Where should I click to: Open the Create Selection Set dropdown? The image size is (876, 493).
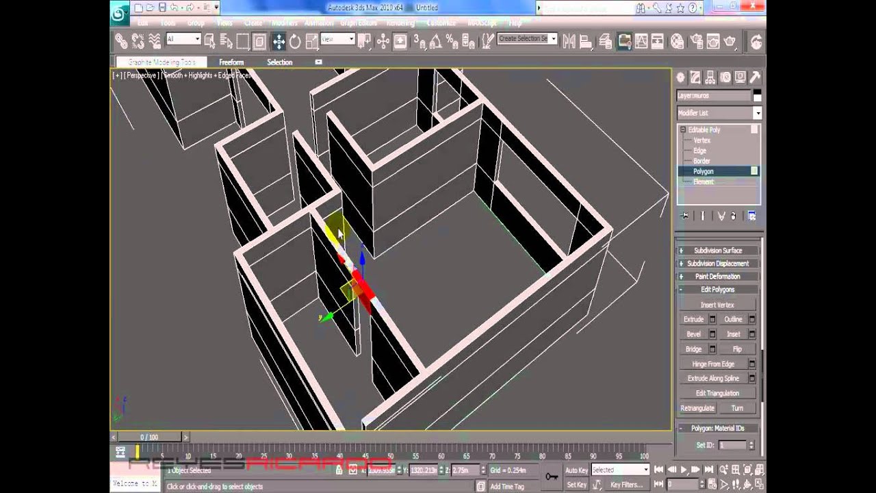click(527, 39)
